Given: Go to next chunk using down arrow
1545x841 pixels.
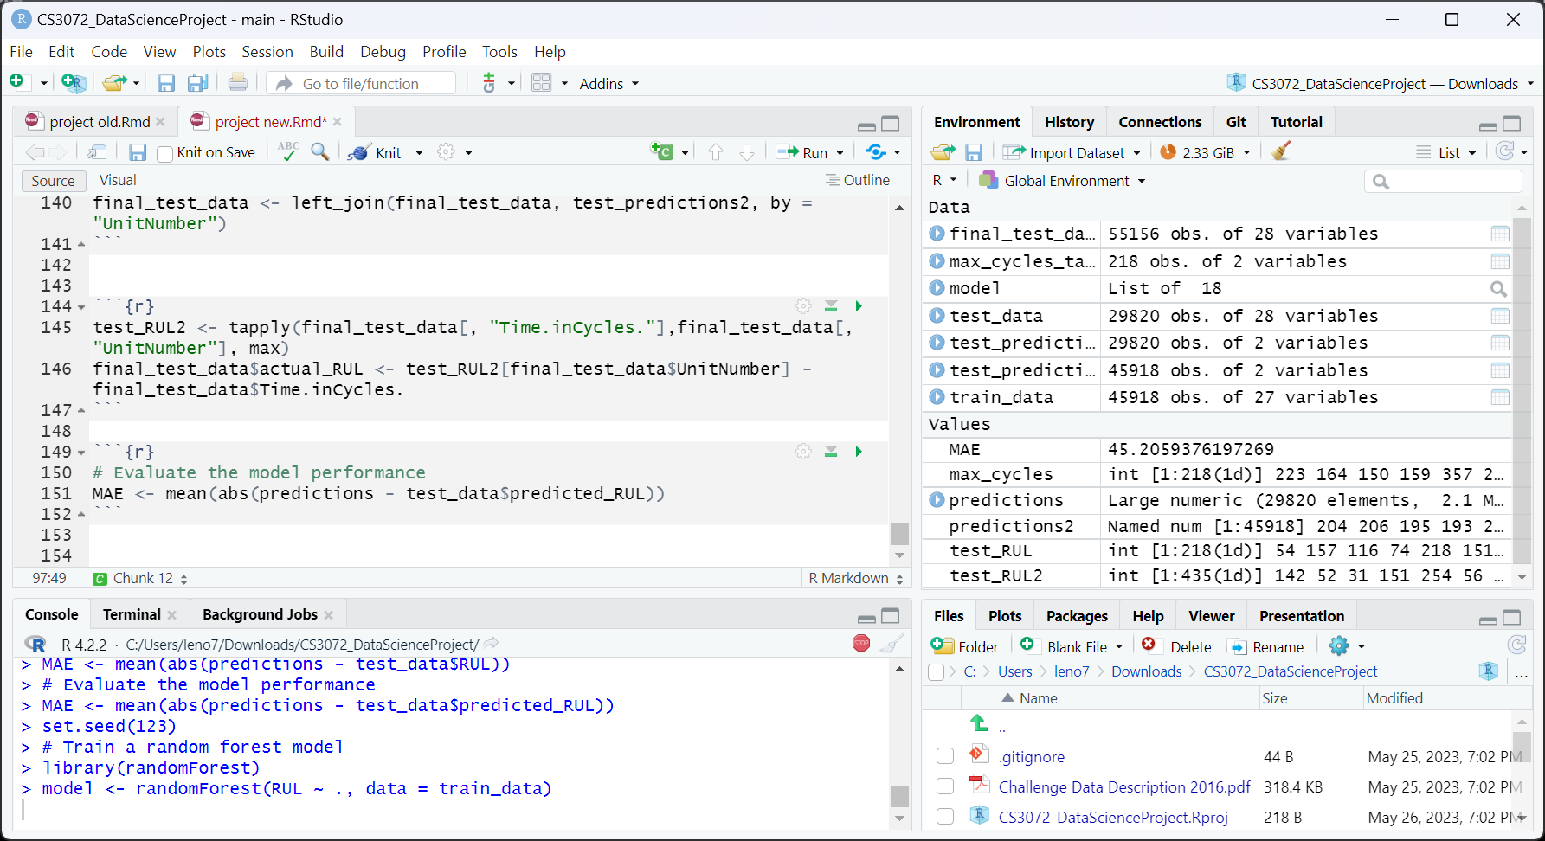Looking at the screenshot, I should (747, 152).
